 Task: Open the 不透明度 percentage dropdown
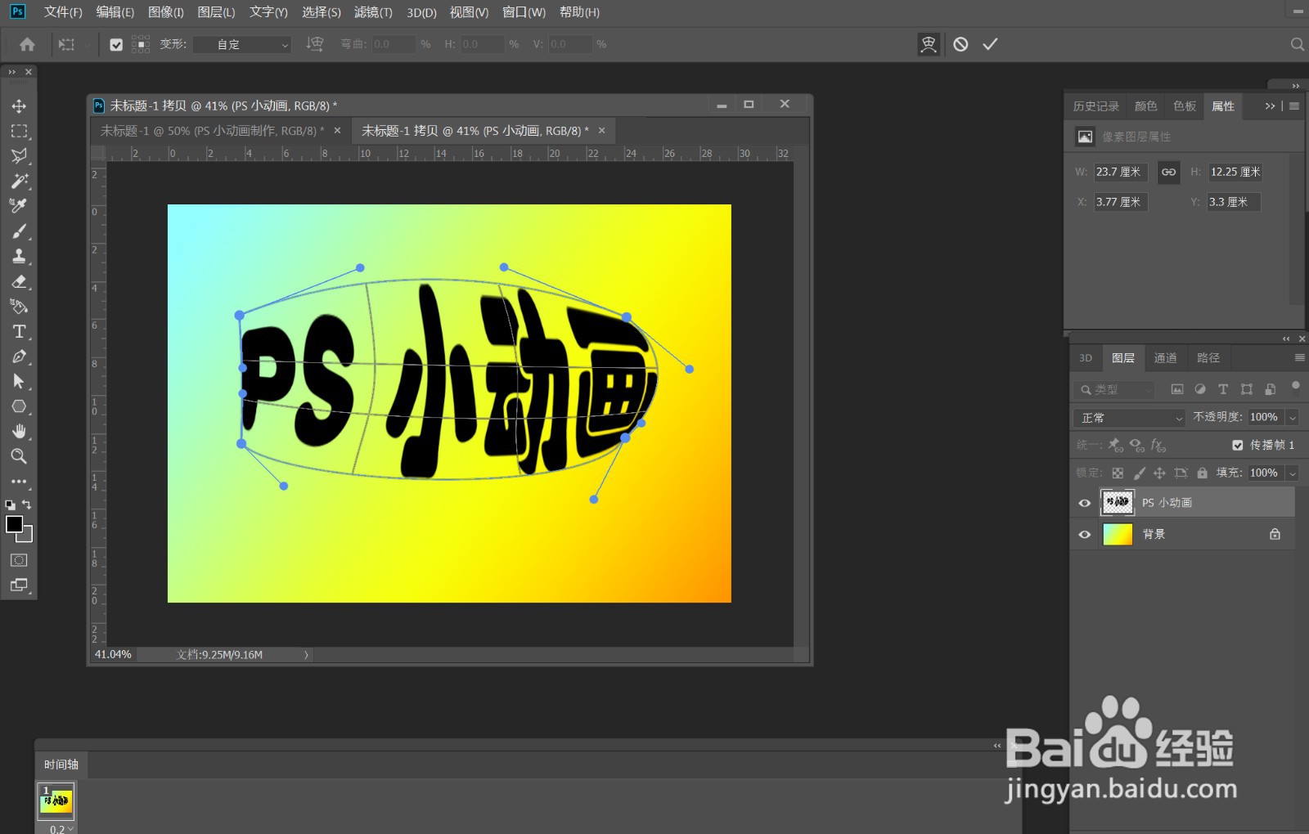[x=1292, y=417]
